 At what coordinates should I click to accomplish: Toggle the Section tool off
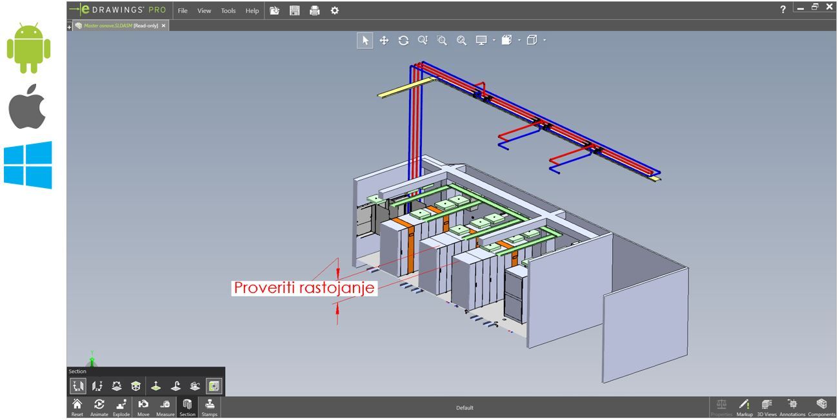pos(187,406)
